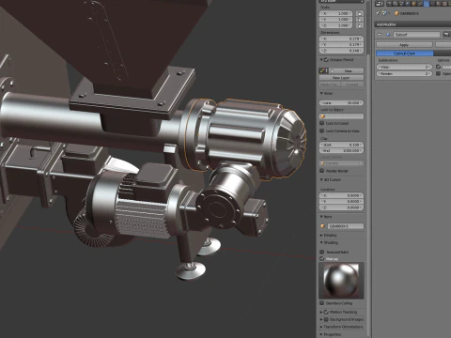The width and height of the screenshot is (451, 338).
Task: Click the orange object icon in breadcrumb
Action: tap(397, 13)
